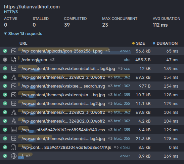
Task: Click font icon for 324BC2_2_0.woff2 row
Action: coord(14,77)
